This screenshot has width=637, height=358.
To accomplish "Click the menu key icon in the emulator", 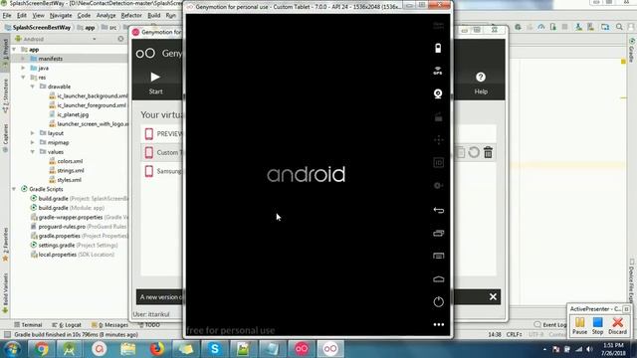I will (438, 256).
